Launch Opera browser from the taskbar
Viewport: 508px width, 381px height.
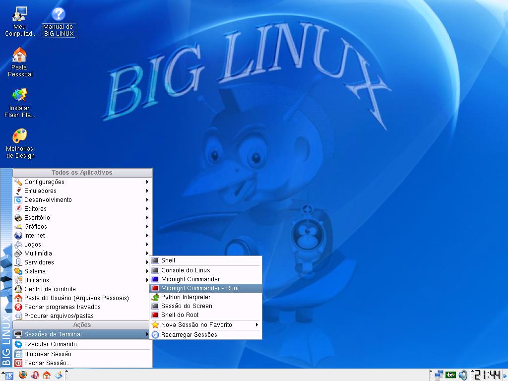tap(35, 375)
